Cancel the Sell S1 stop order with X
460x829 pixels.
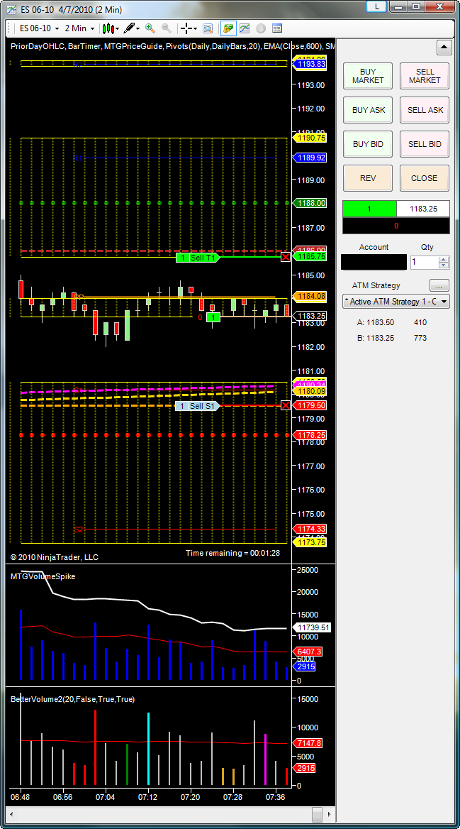click(286, 405)
